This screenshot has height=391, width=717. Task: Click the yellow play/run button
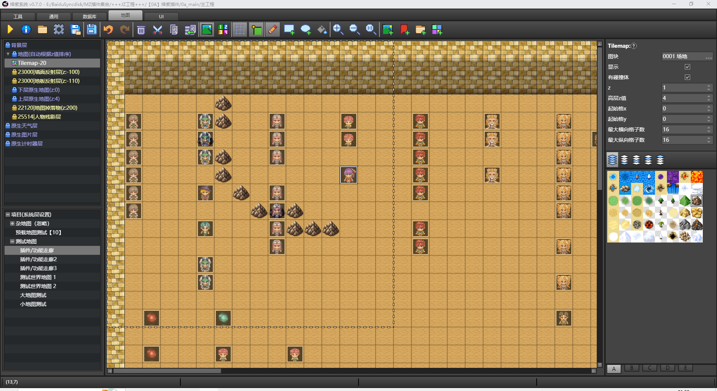10,29
